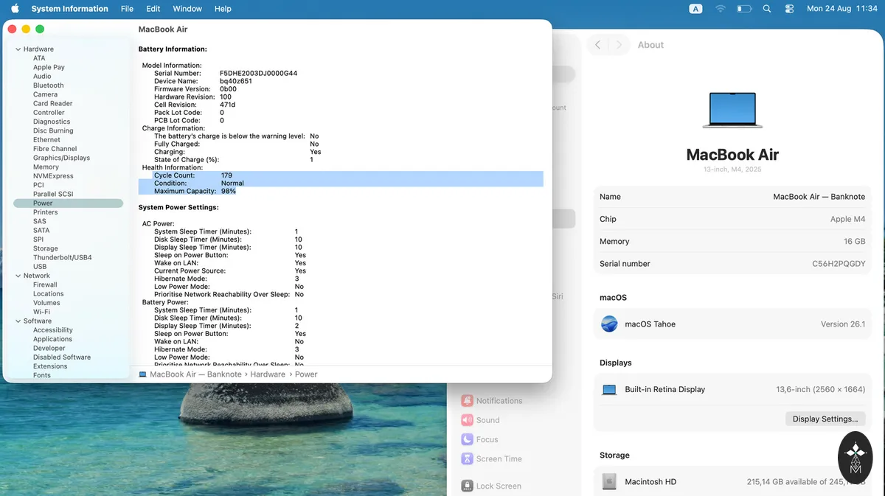Select USB in the sidebar
The height and width of the screenshot is (496, 885).
pyautogui.click(x=40, y=267)
